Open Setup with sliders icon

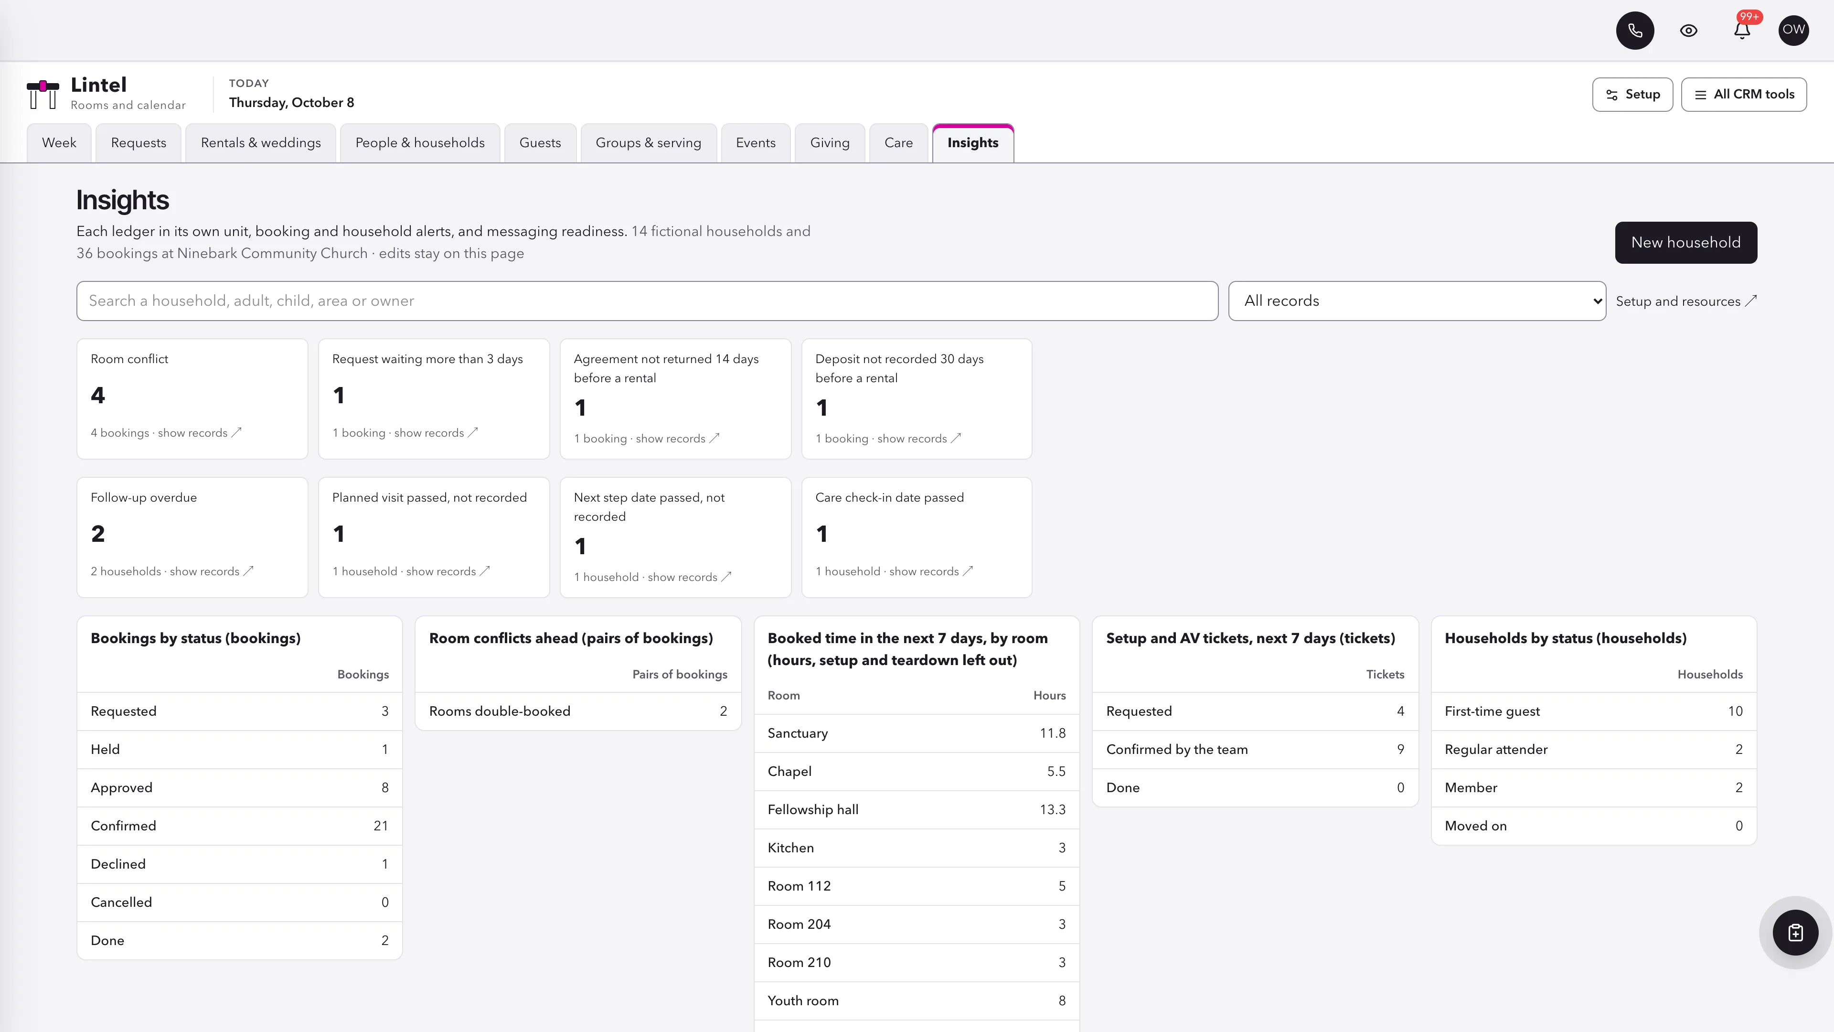point(1632,95)
